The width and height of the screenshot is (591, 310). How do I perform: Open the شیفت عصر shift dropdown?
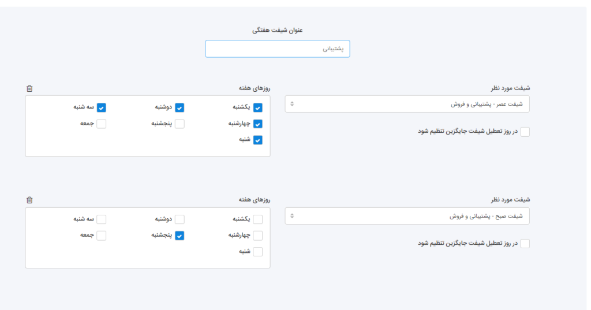coord(407,104)
